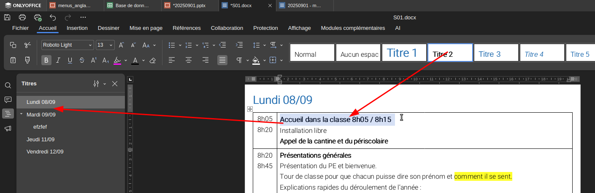
Task: Click the Redo arrow icon
Action: pos(68,17)
